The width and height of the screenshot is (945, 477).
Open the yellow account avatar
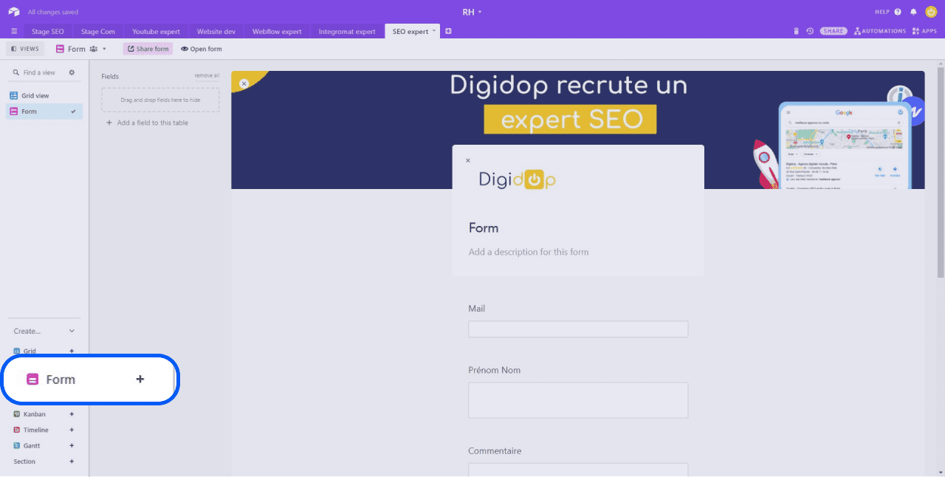pyautogui.click(x=930, y=12)
